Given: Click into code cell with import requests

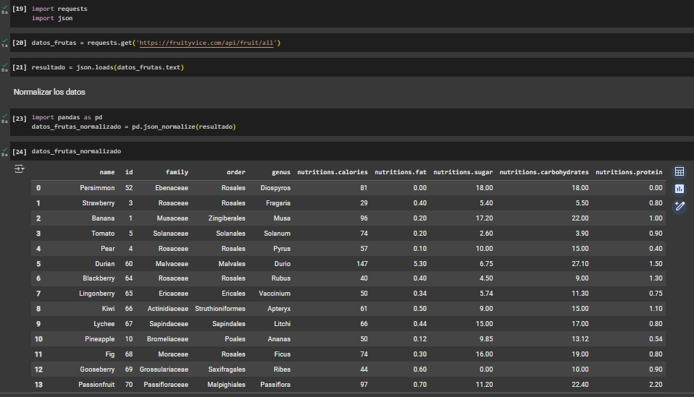Looking at the screenshot, I should (352, 13).
